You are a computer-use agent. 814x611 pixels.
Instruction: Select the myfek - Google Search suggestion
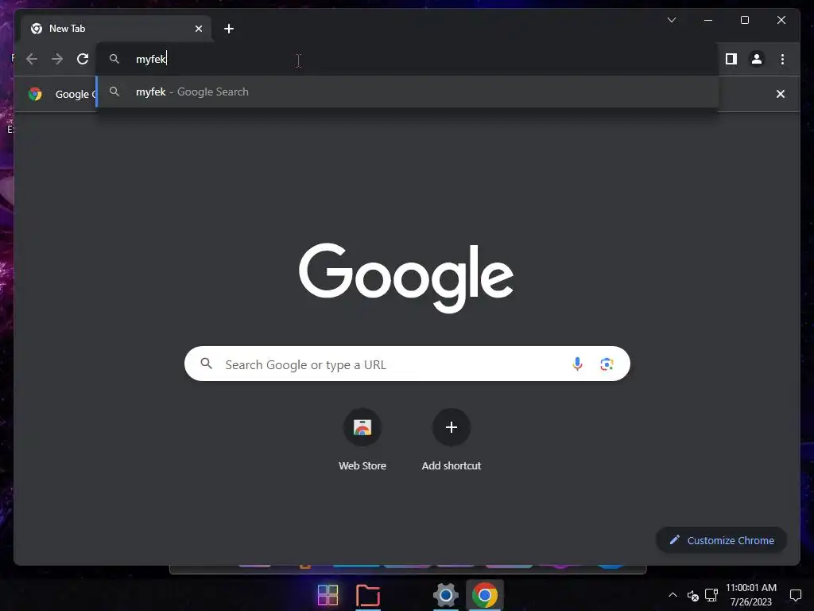(407, 92)
